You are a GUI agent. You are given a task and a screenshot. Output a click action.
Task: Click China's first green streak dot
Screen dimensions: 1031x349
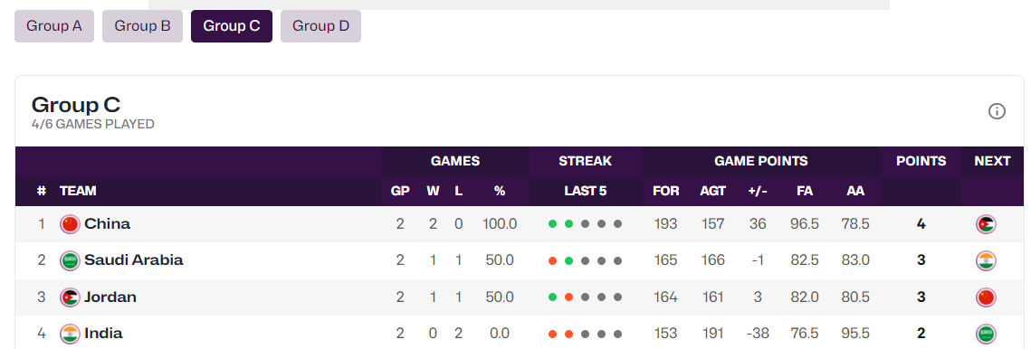coord(552,224)
